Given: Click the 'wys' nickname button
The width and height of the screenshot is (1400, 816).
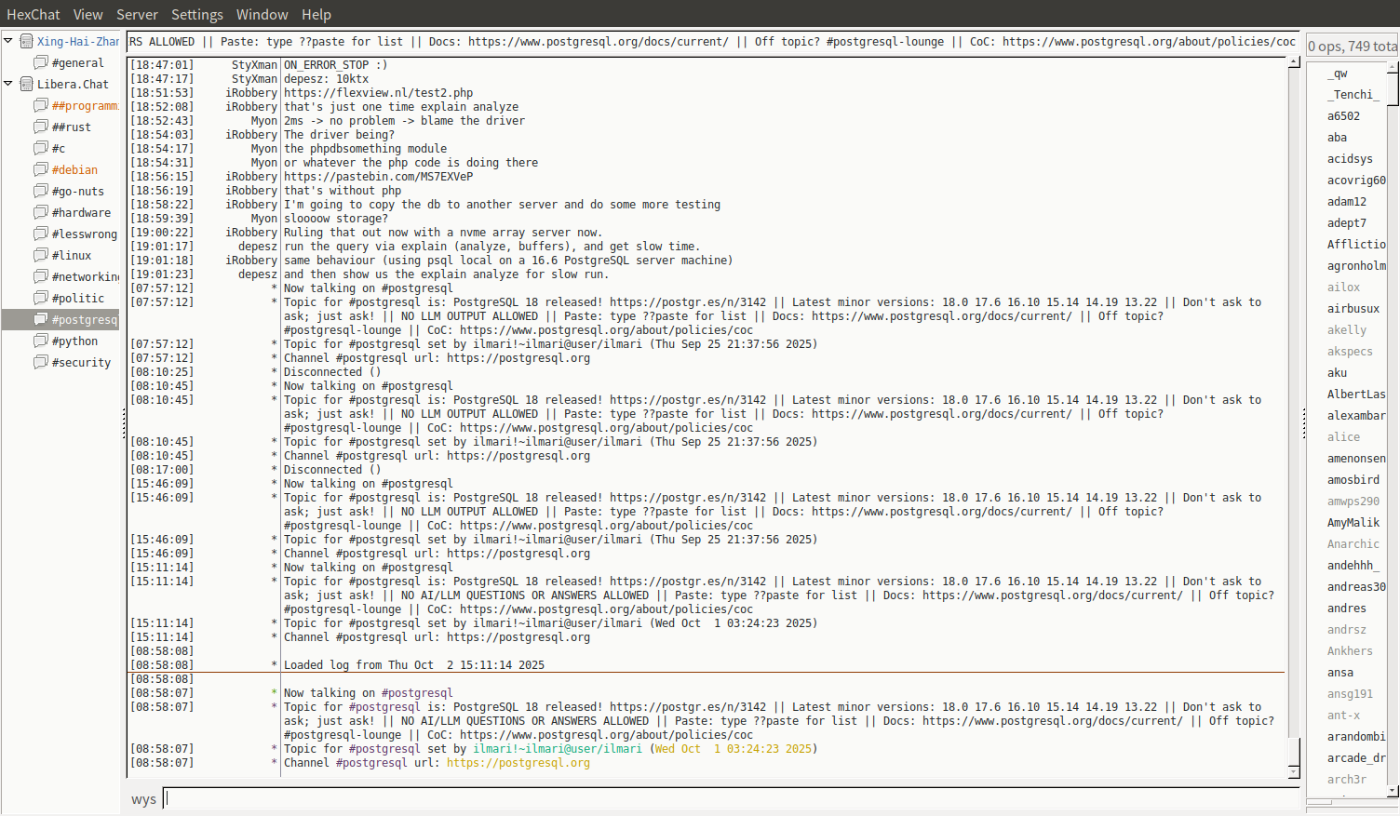Looking at the screenshot, I should [143, 799].
